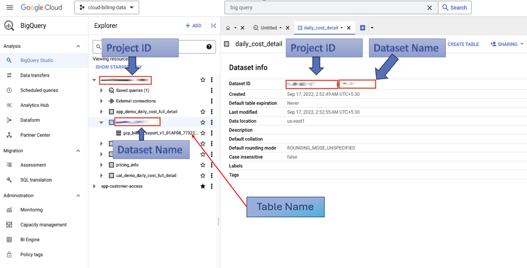Click the Google Cloud logo
The height and width of the screenshot is (268, 527).
click(41, 8)
